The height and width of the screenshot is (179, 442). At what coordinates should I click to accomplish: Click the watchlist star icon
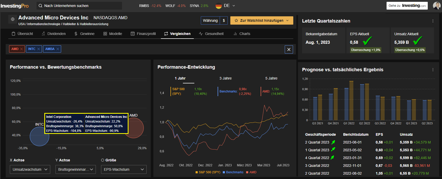click(x=236, y=20)
